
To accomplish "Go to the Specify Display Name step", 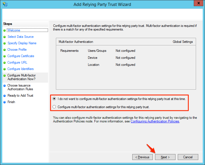I will coord(22,43).
